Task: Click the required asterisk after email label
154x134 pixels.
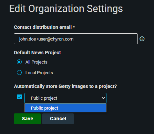Action: point(74,27)
